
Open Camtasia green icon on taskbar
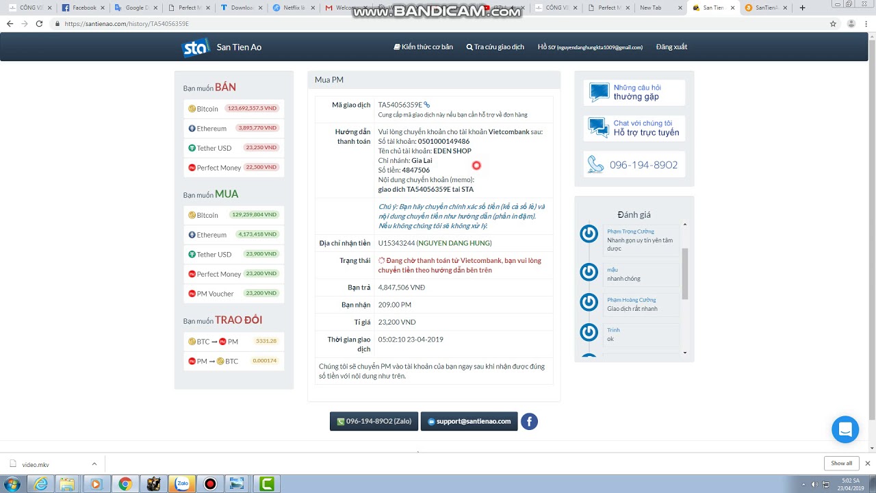click(x=266, y=484)
